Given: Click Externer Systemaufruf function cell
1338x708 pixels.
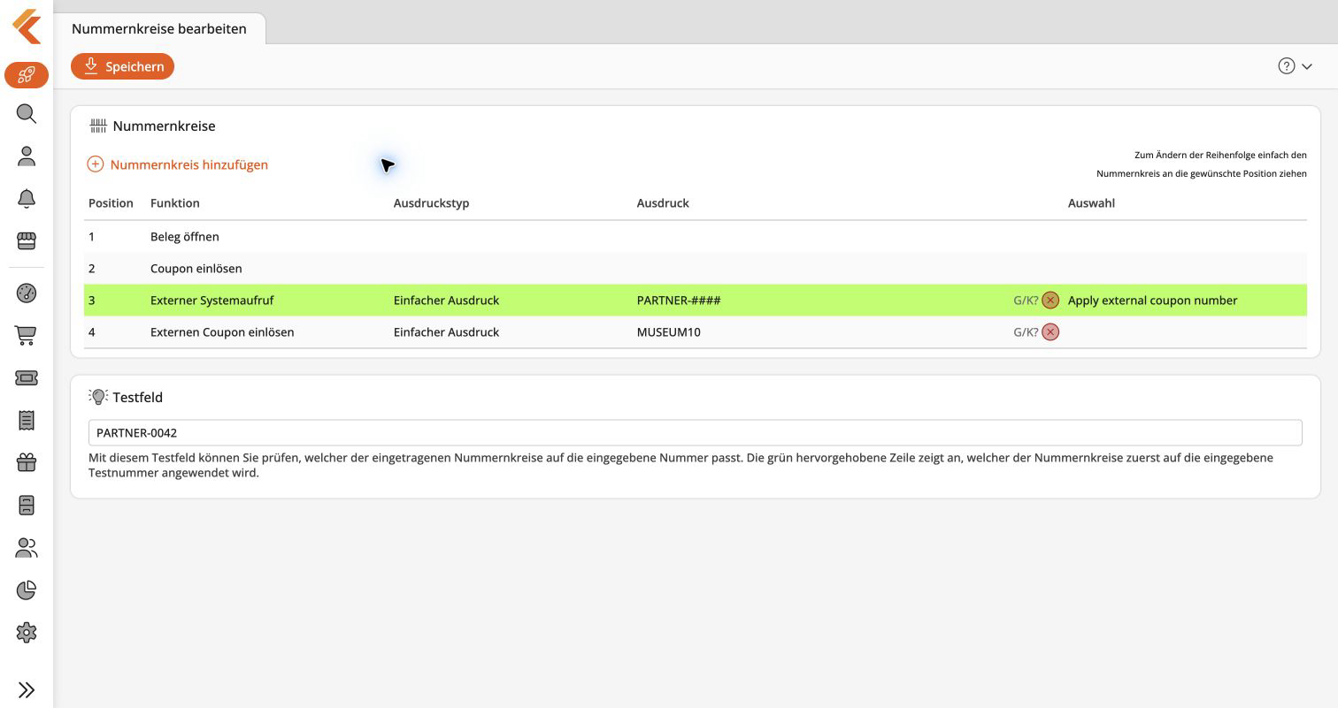Looking at the screenshot, I should click(x=212, y=301).
